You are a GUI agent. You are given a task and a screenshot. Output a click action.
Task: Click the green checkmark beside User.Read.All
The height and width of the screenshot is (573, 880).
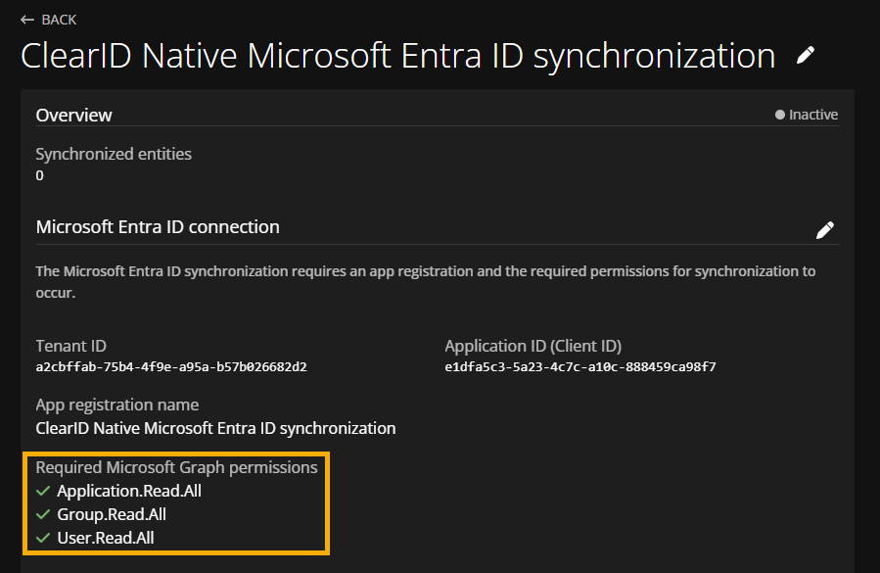pyautogui.click(x=43, y=538)
